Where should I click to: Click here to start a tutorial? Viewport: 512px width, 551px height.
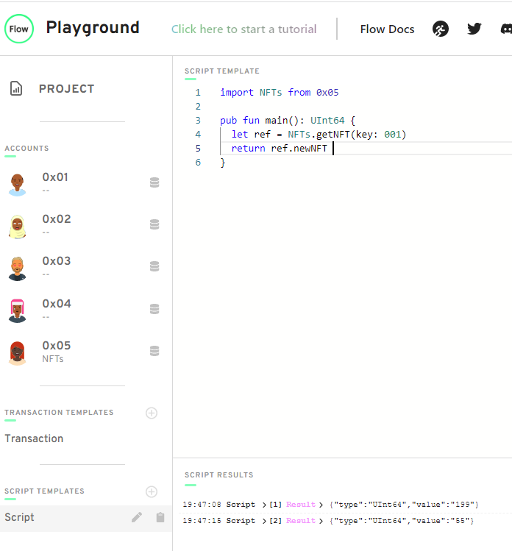click(x=244, y=29)
